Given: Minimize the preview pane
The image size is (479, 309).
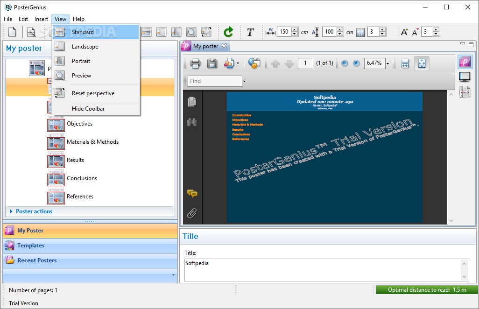Looking at the screenshot, I should [x=463, y=44].
